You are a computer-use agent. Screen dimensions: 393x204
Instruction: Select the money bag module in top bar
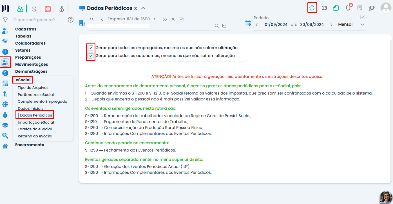pos(62,9)
